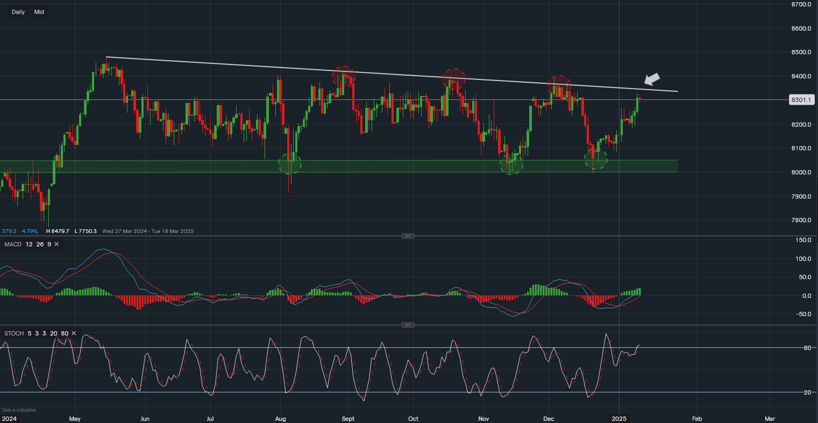Open MACD settings via its label

14,244
